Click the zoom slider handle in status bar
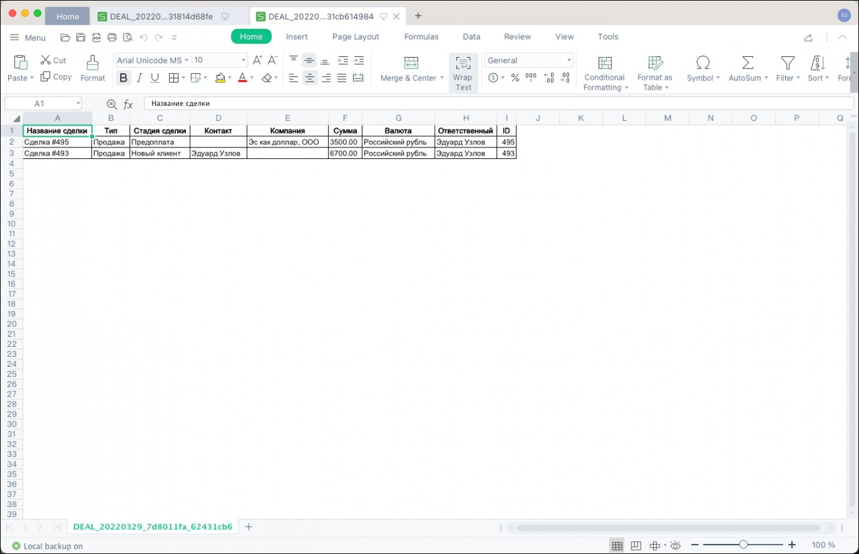 pyautogui.click(x=743, y=545)
